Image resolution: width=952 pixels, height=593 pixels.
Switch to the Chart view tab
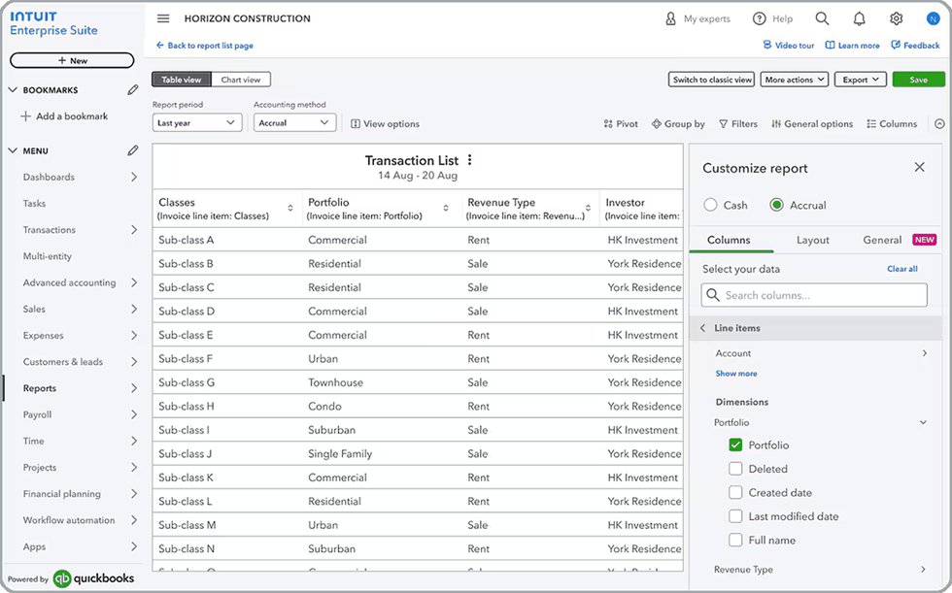click(x=241, y=80)
